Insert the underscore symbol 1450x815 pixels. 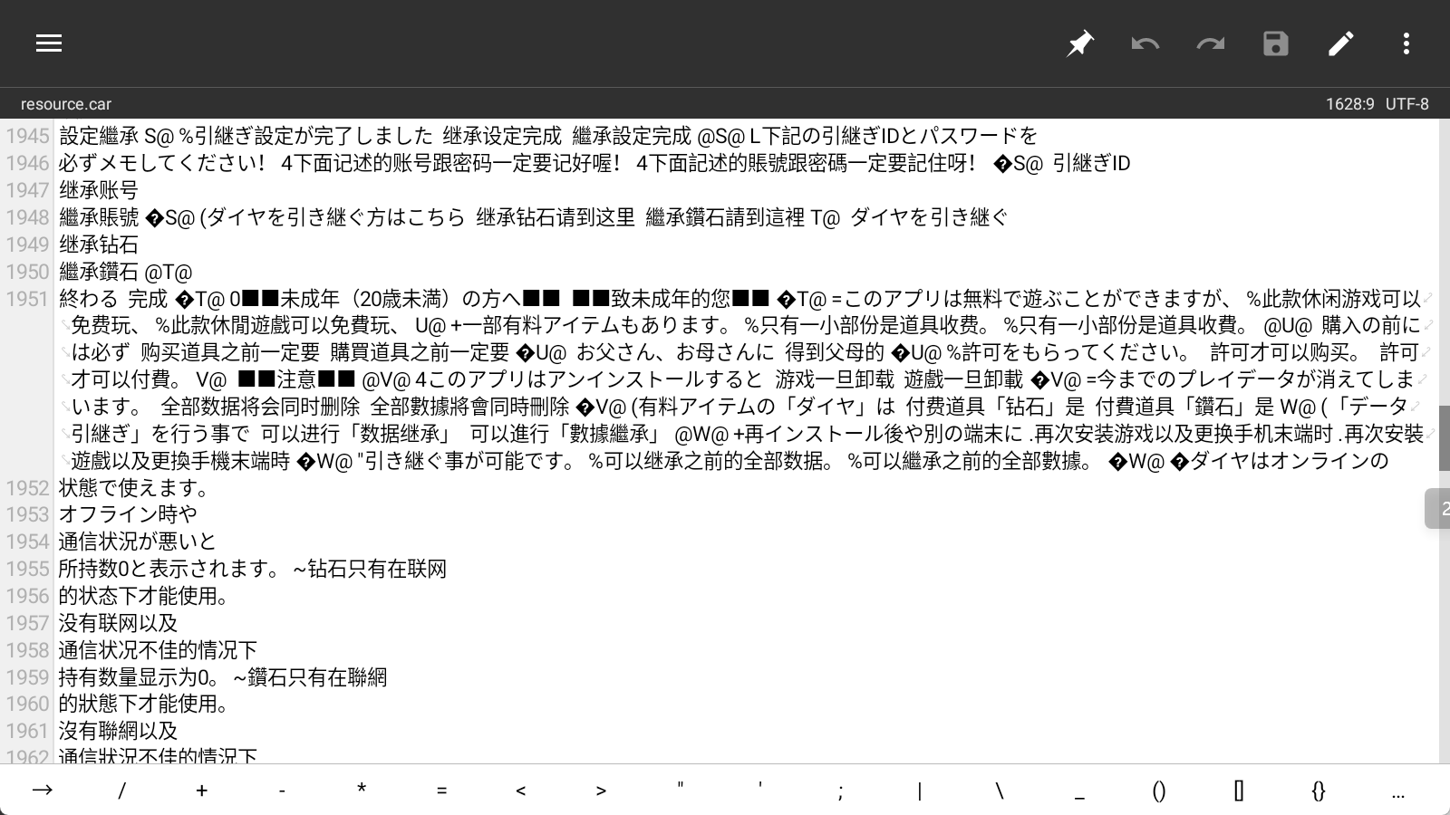pos(1078,790)
